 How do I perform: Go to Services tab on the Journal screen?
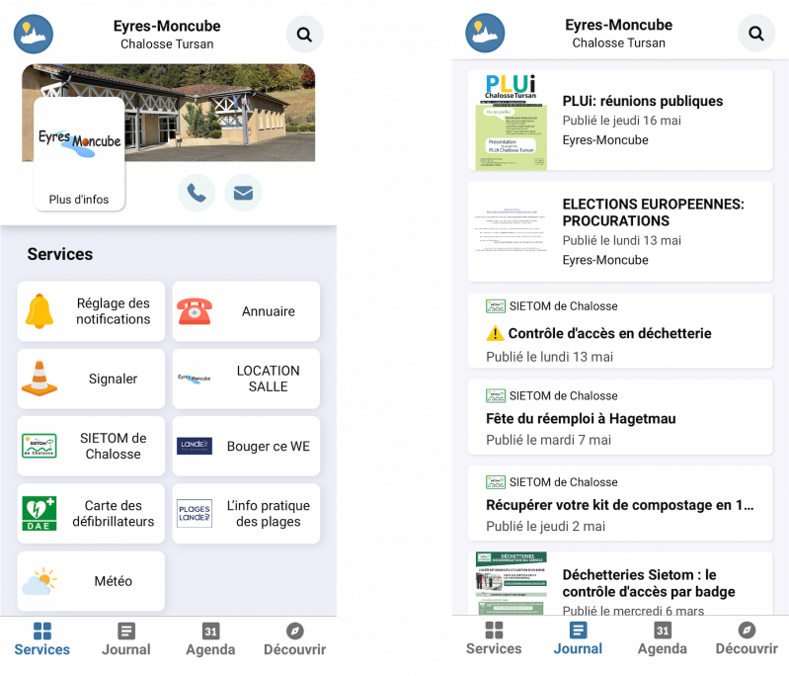point(494,638)
